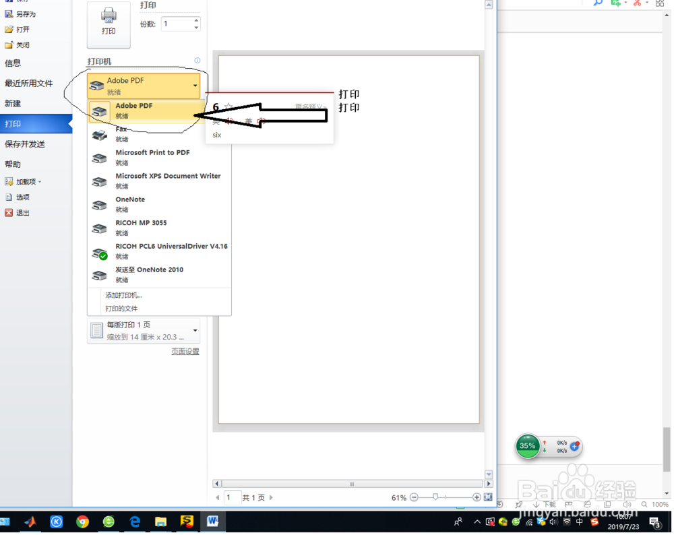
Task: Select RICOH PCL6 UniversalDriver V4.16 printer
Action: click(x=160, y=251)
